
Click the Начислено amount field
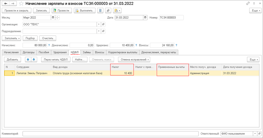(35, 45)
